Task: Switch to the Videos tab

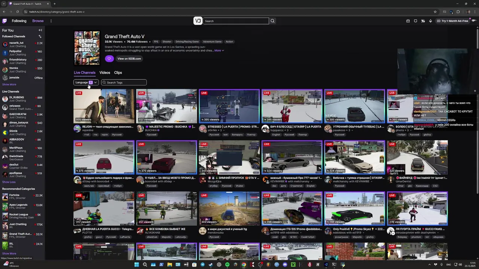Action: pyautogui.click(x=105, y=72)
